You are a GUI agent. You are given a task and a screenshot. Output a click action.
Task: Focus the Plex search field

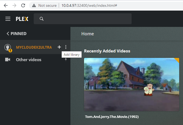coord(83,19)
